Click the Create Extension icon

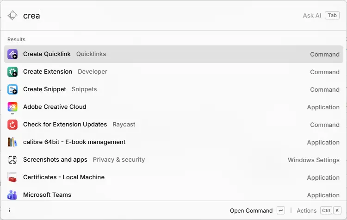coord(12,72)
